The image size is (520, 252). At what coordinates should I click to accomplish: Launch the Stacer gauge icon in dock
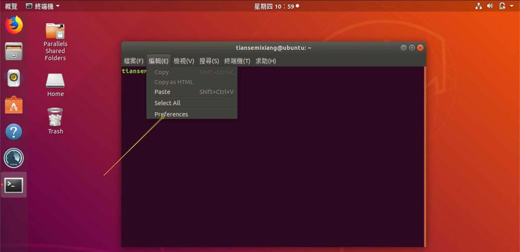pyautogui.click(x=14, y=158)
